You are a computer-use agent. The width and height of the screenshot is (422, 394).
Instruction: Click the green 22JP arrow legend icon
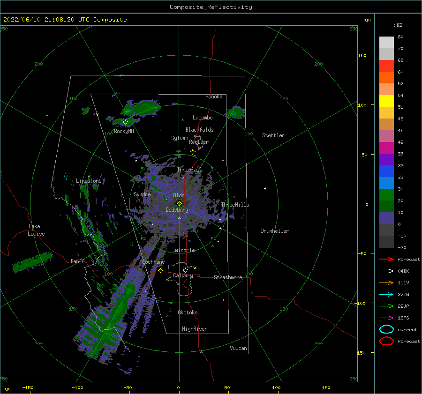point(386,306)
